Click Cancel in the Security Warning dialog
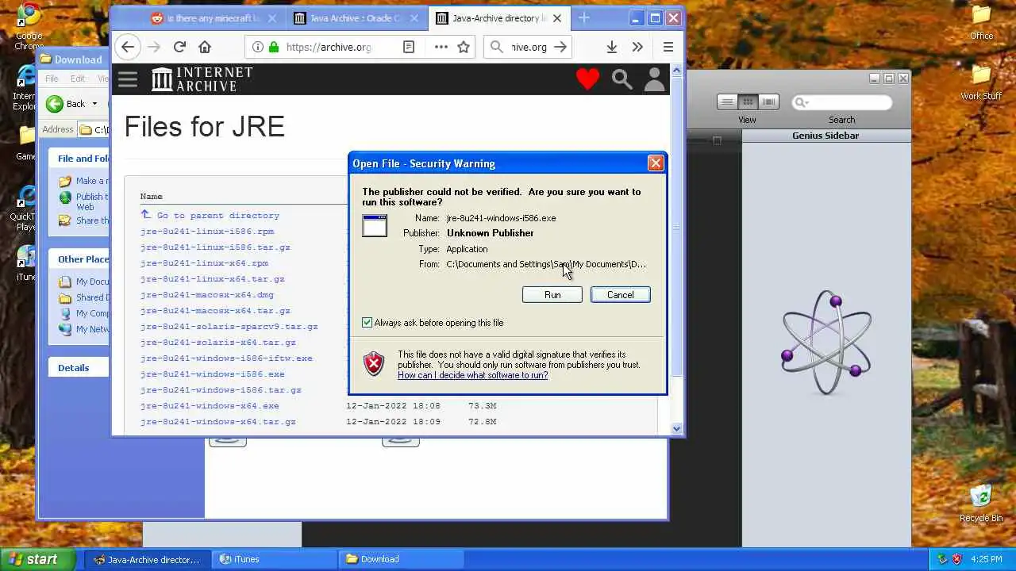1016x571 pixels. click(x=620, y=295)
